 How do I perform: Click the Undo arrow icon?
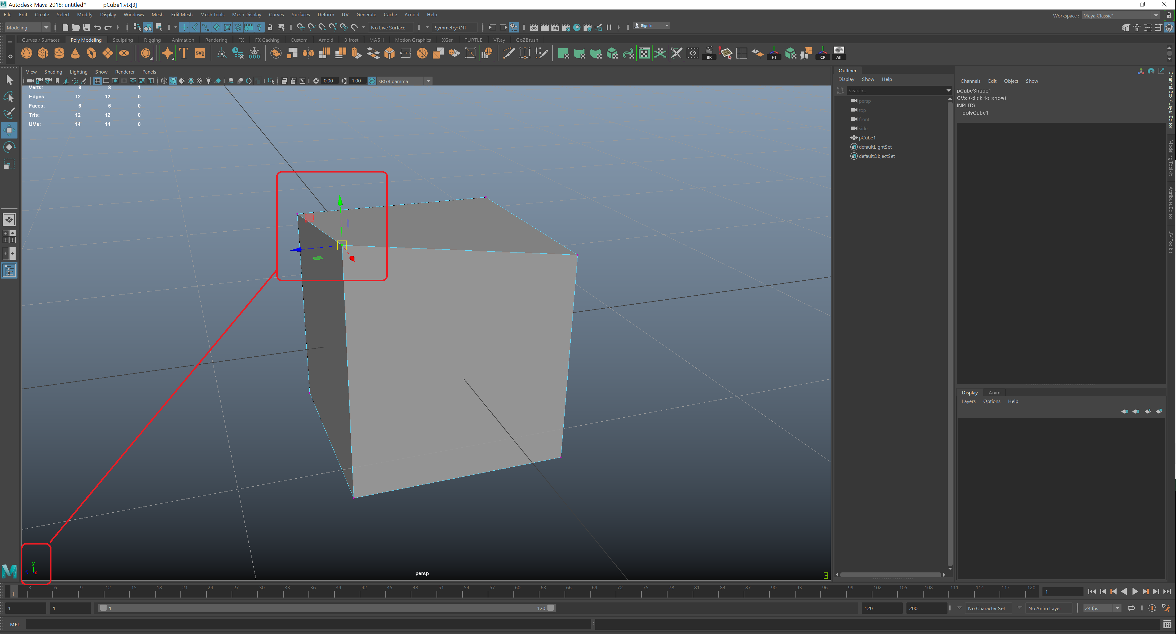coord(97,27)
